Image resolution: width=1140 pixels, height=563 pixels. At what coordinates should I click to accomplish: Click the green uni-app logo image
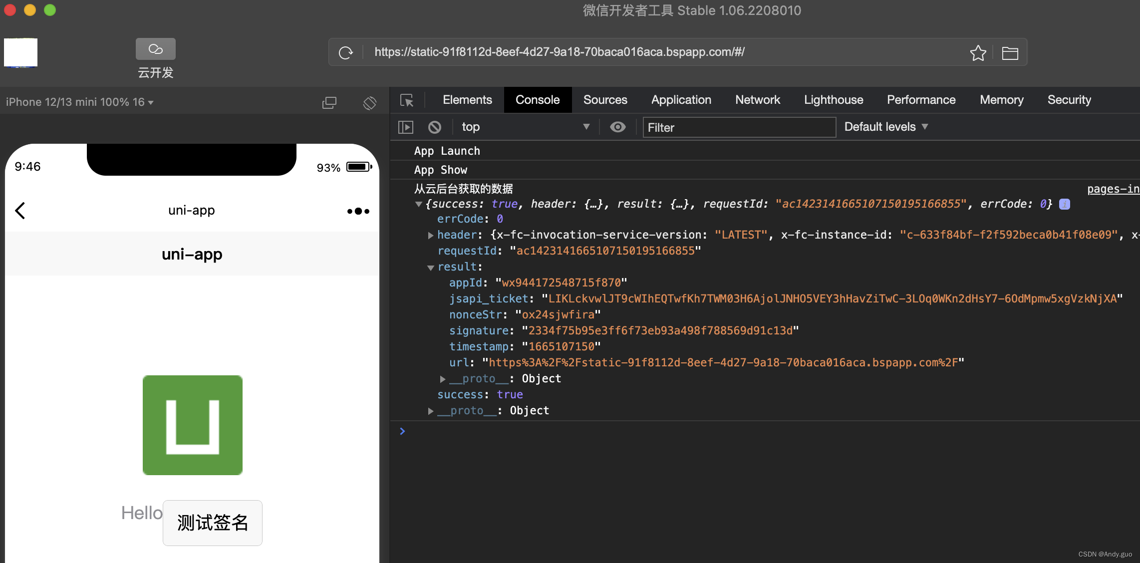click(193, 425)
